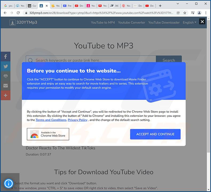Switch to the last Do tab with YouTube icon
Image resolution: width=211 pixels, height=192 pixels.
(150, 6)
